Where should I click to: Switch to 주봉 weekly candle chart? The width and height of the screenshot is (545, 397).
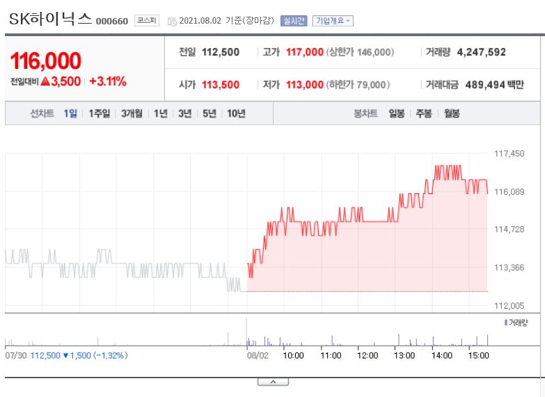tap(424, 113)
